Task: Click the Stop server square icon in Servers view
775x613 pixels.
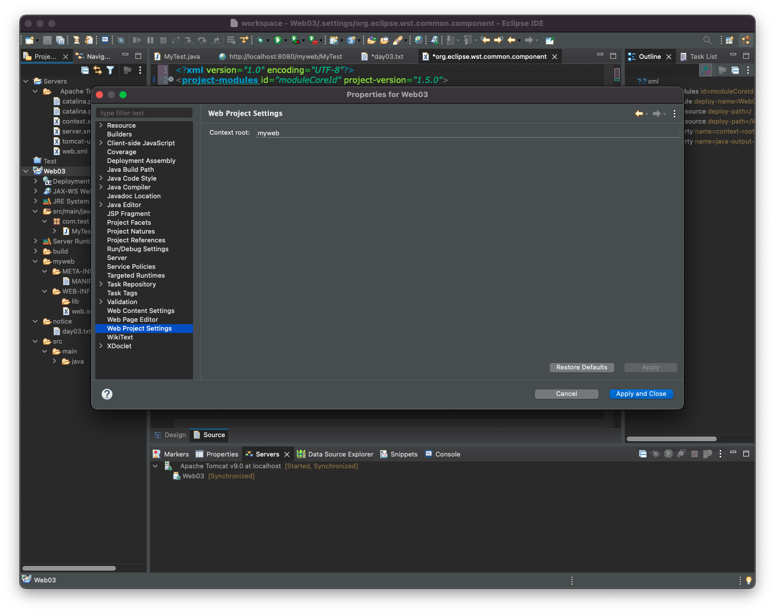Action: [694, 454]
